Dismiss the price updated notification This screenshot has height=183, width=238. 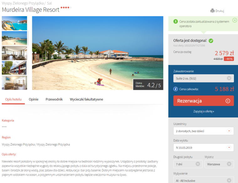(x=235, y=20)
